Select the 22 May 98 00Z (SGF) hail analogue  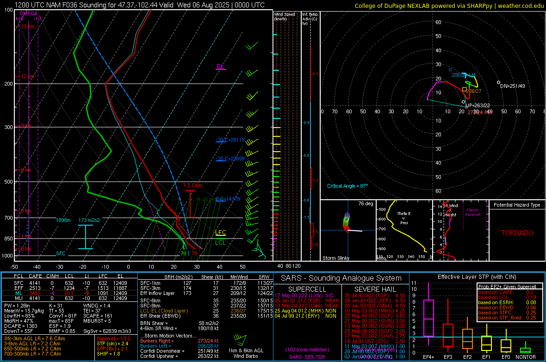tap(375, 316)
